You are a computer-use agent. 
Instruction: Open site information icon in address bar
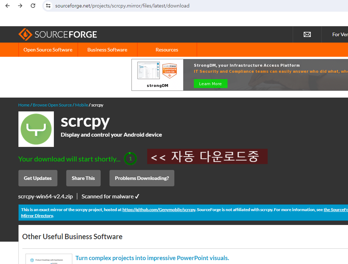tap(48, 6)
